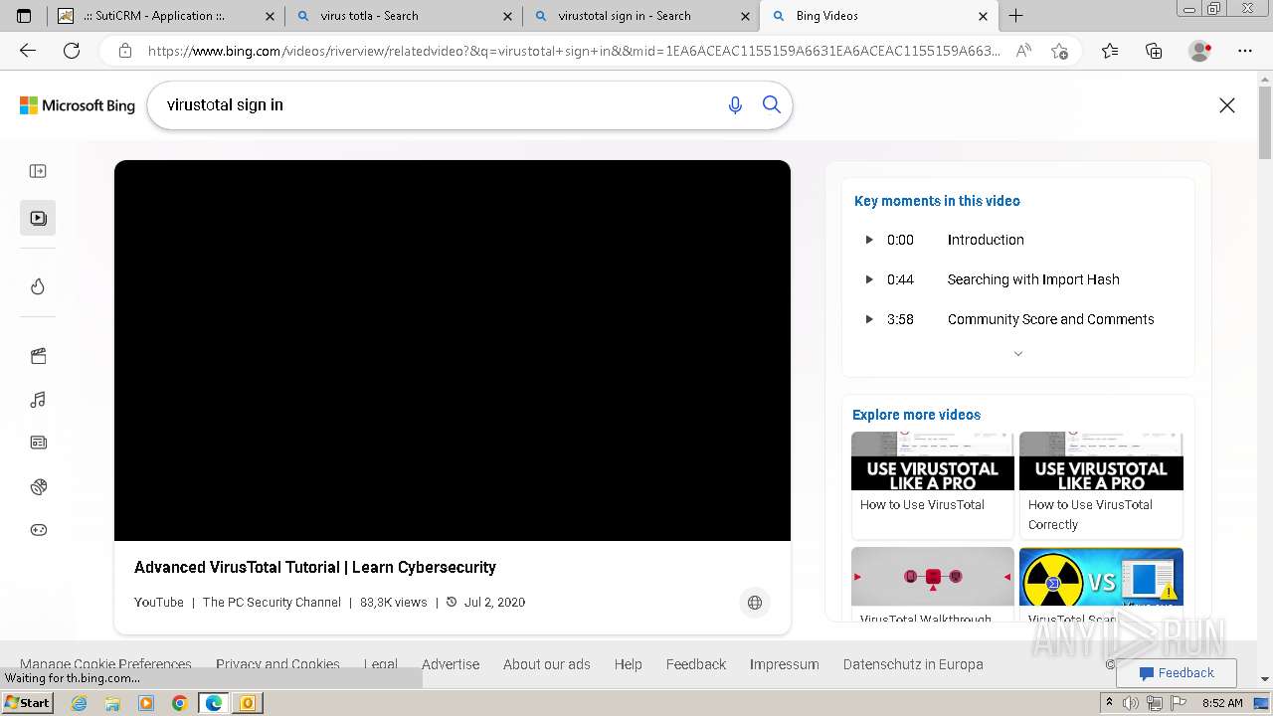1273x716 pixels.
Task: Click the Bing search magnifier icon
Action: [772, 104]
